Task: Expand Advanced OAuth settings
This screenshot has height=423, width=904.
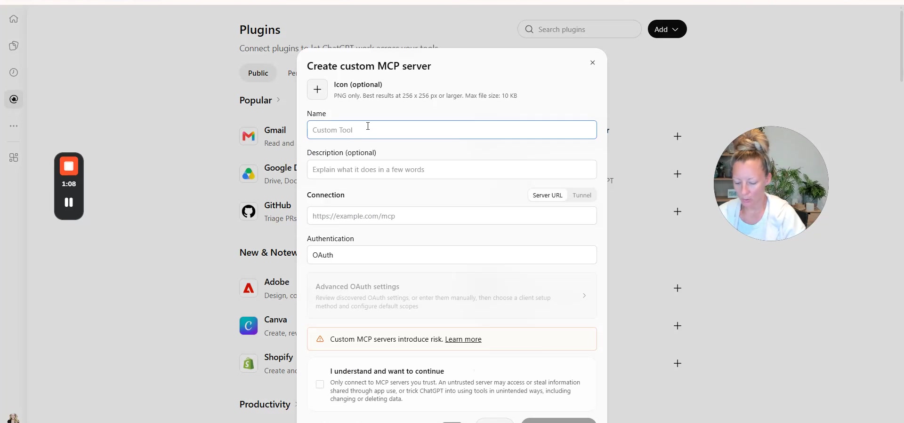Action: point(452,296)
